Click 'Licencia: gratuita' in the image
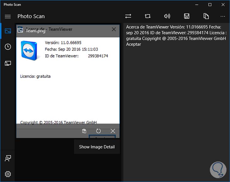Image resolution: width=230 pixels, height=182 pixels. (35, 76)
